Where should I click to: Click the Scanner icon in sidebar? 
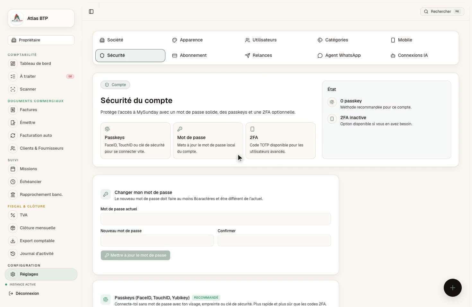pos(13,89)
